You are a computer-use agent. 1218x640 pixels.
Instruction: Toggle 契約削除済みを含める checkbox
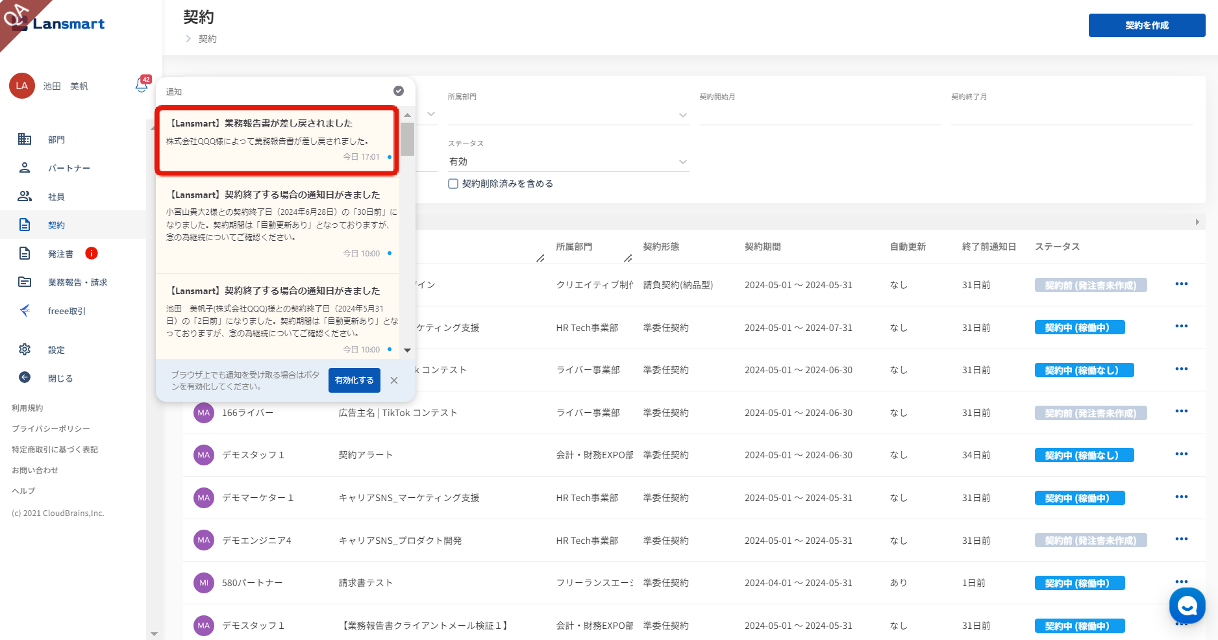453,184
